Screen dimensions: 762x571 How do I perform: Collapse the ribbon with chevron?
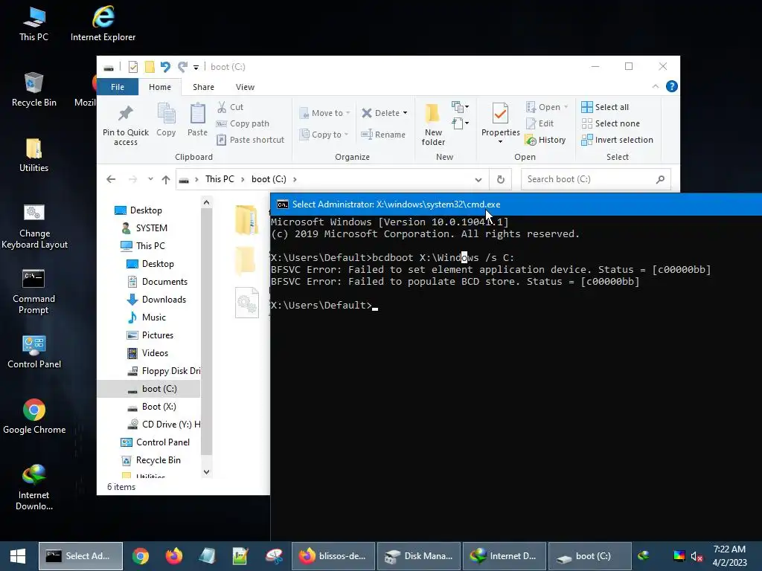point(656,86)
